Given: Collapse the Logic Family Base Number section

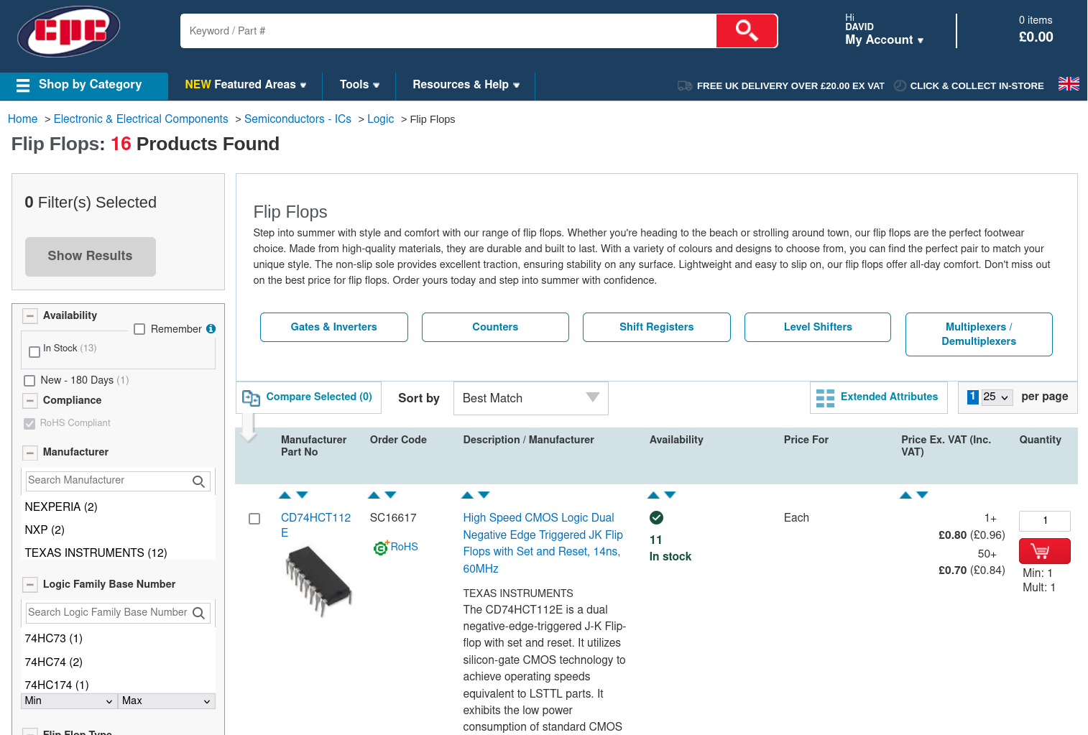Looking at the screenshot, I should tap(30, 585).
